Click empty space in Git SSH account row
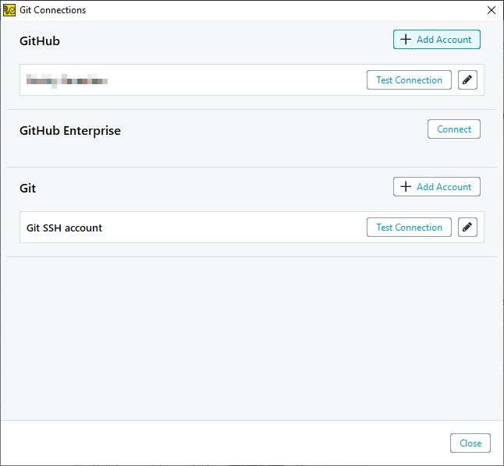This screenshot has height=466, width=504. pos(235,228)
